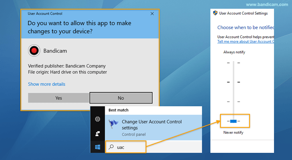The width and height of the screenshot is (292, 160).
Task: Expand Show more details link
Action: click(46, 84)
